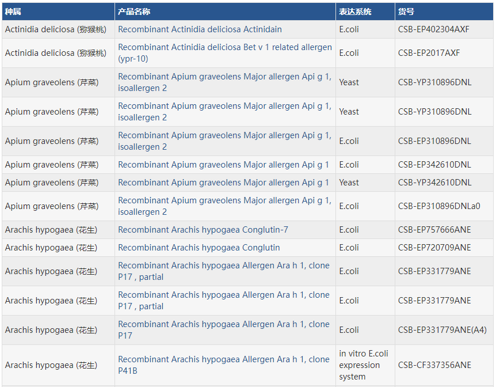Select catalog number CSB-CF337356ANE

434,365
